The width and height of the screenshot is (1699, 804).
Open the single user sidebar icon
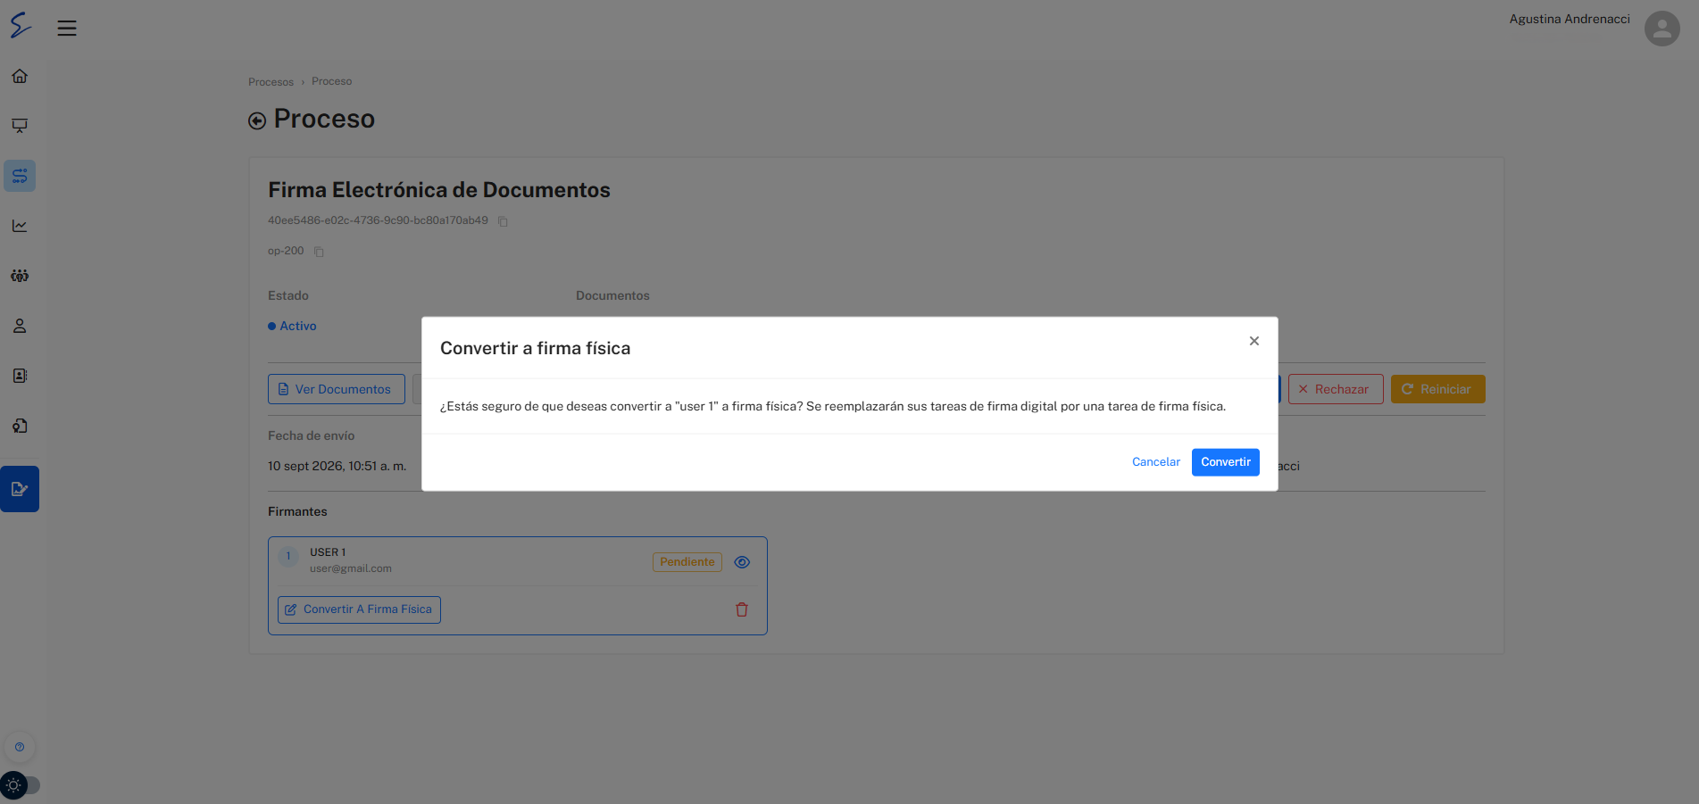pyautogui.click(x=20, y=326)
